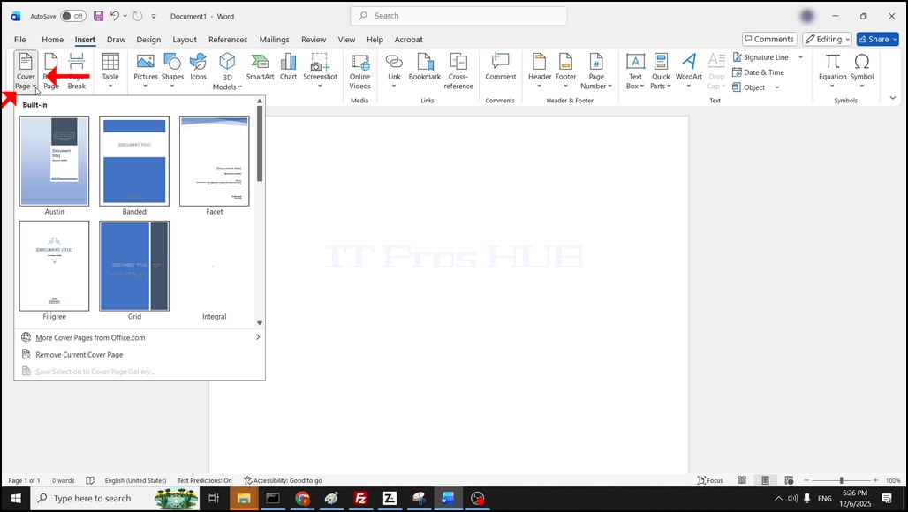The height and width of the screenshot is (512, 908).
Task: Switch to the Review tab
Action: point(314,40)
